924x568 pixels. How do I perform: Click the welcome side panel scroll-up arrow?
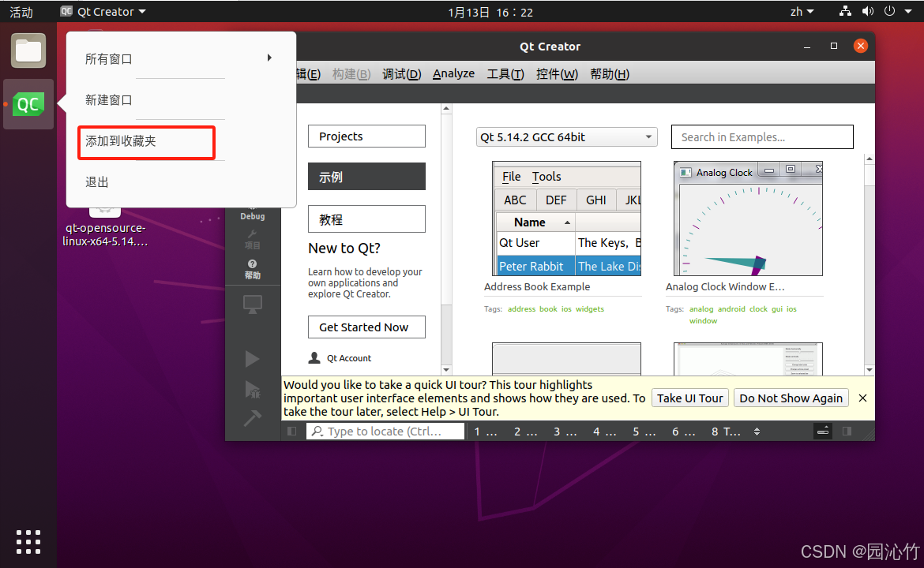click(x=446, y=108)
